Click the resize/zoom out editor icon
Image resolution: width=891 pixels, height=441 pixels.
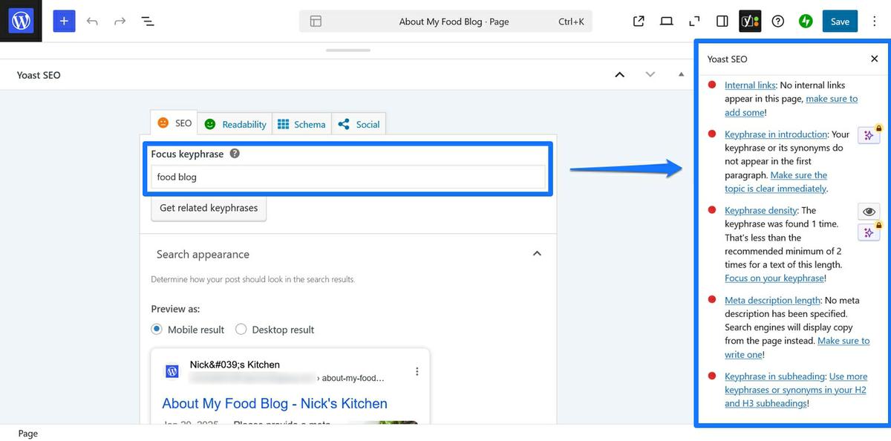tap(693, 21)
